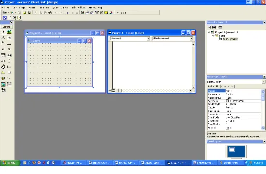Click the Toolbox icon in the main toolbar

(102, 13)
